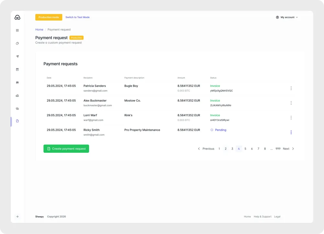
Task: Click the document icon in Create button
Action: [49, 149]
